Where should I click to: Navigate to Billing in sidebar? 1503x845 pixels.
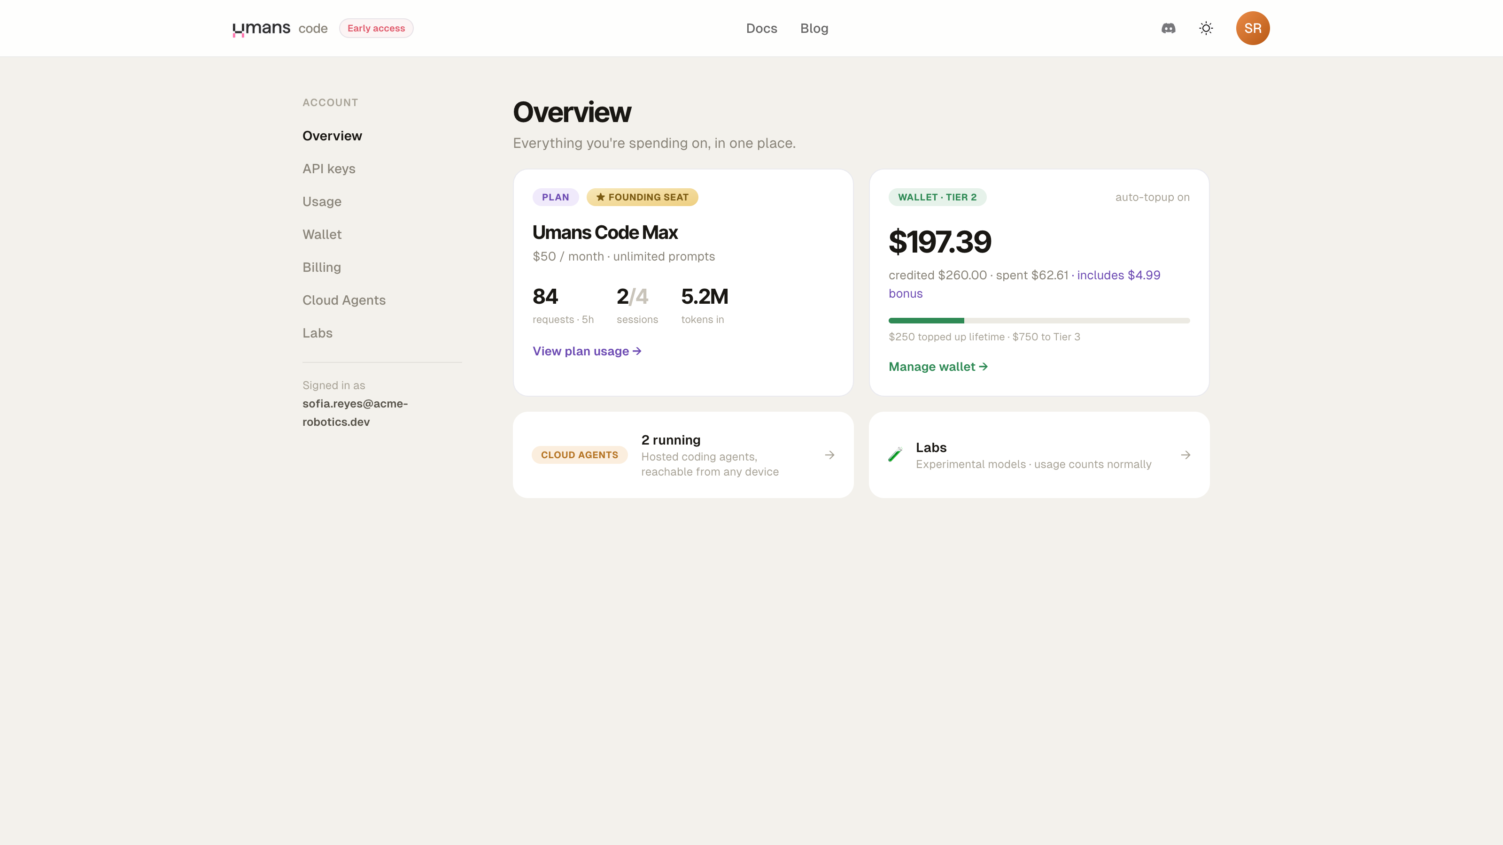(x=321, y=267)
